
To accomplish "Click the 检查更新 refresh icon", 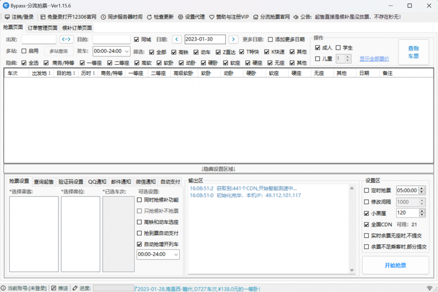I will pos(149,17).
